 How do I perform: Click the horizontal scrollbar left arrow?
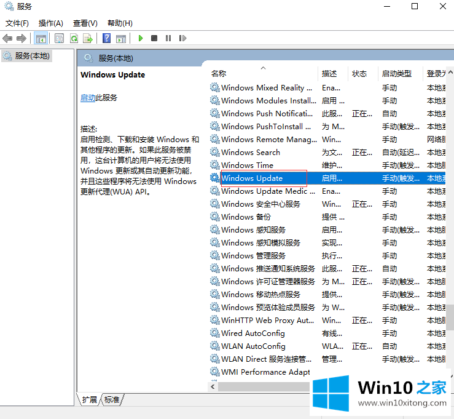pyautogui.click(x=213, y=386)
